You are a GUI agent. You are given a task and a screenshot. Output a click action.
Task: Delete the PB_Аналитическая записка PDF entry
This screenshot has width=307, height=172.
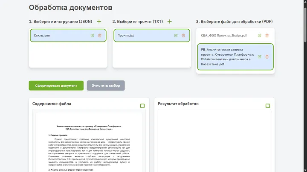(x=267, y=56)
